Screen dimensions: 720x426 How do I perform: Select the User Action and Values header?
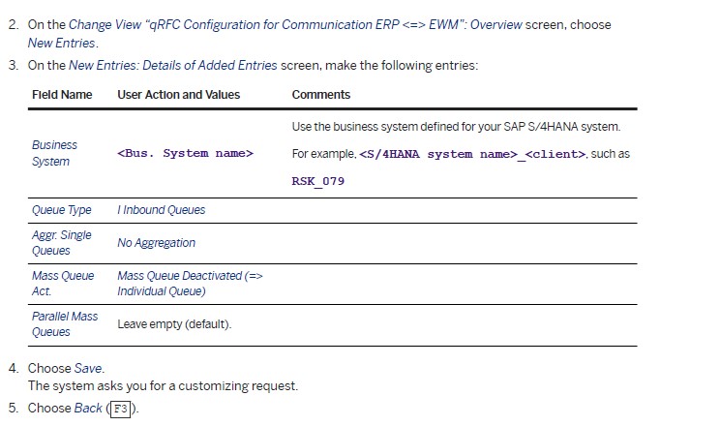click(x=179, y=95)
